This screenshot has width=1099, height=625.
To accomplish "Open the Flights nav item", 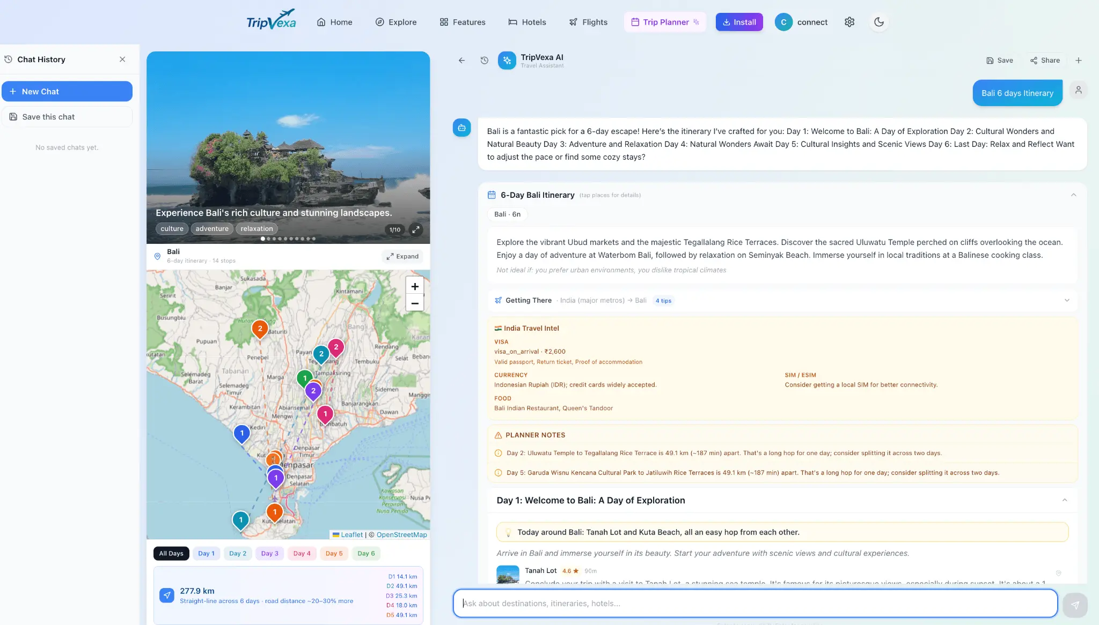I will point(589,22).
